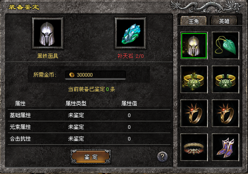The height and width of the screenshot is (174, 248).
Task: Click the 补天石 material slot
Action: 130,33
